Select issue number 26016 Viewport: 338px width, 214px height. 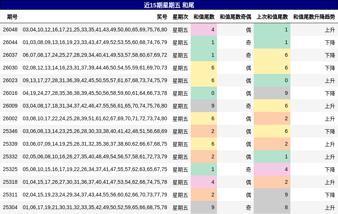10,93
